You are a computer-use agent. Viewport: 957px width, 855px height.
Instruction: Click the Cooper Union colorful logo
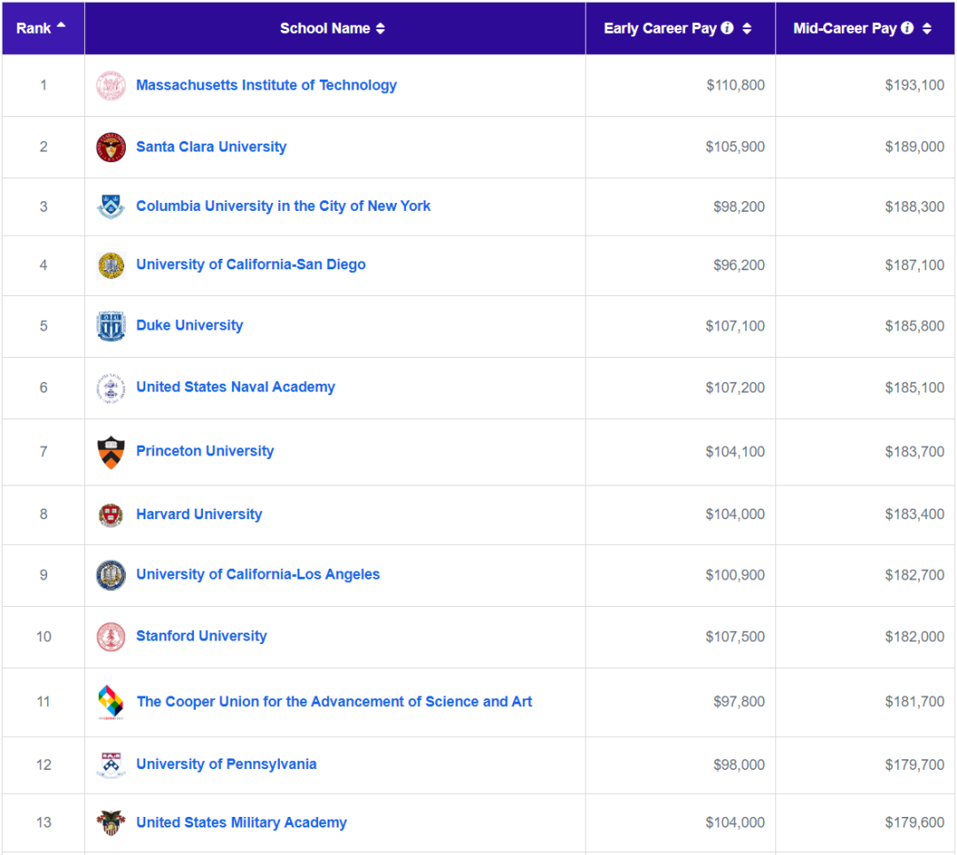(x=111, y=703)
